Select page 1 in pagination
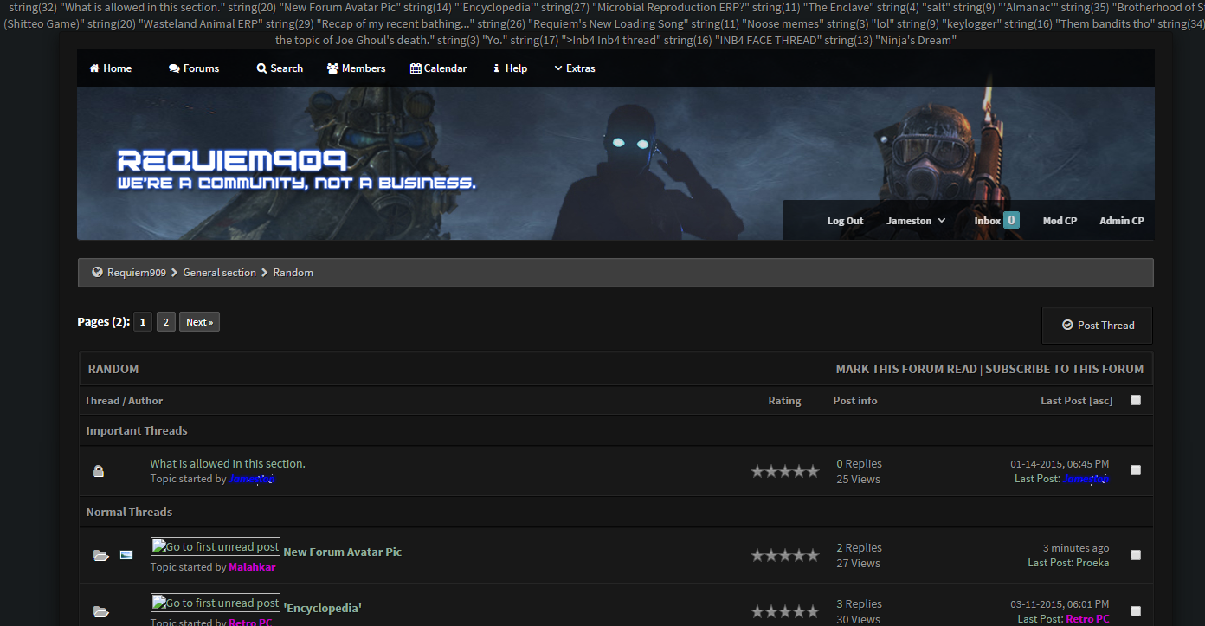1205x626 pixels. click(x=143, y=322)
